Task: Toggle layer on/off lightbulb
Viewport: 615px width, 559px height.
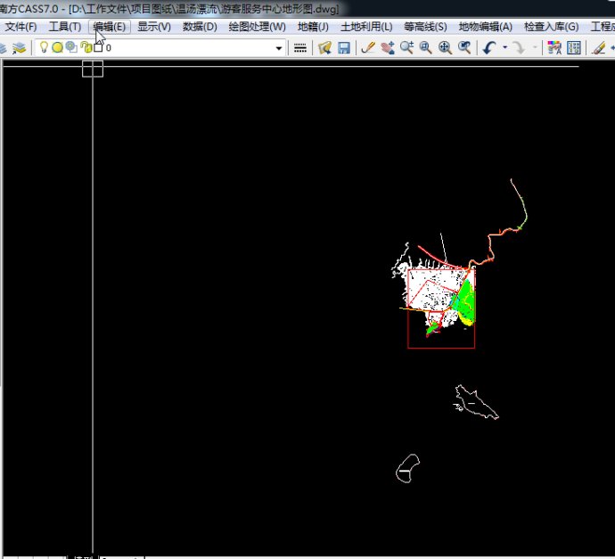Action: coord(43,47)
